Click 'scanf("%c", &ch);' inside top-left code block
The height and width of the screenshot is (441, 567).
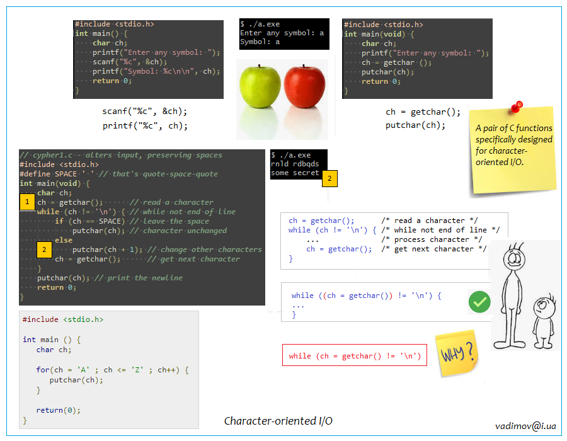130,62
